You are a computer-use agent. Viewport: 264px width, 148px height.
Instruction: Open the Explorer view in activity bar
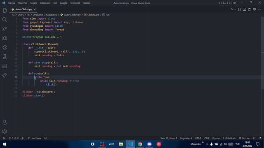5,10
